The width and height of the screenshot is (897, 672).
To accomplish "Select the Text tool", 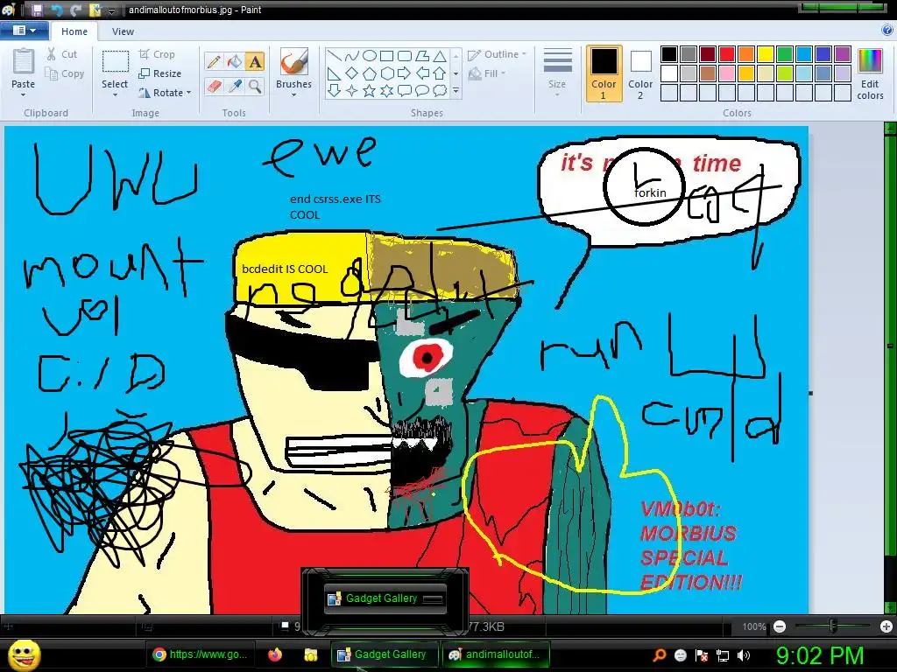I will (255, 62).
